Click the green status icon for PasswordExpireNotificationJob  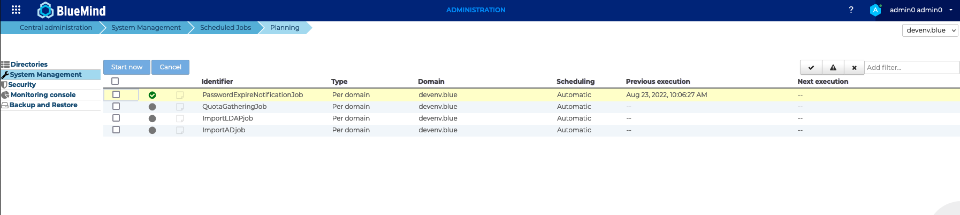pyautogui.click(x=153, y=95)
